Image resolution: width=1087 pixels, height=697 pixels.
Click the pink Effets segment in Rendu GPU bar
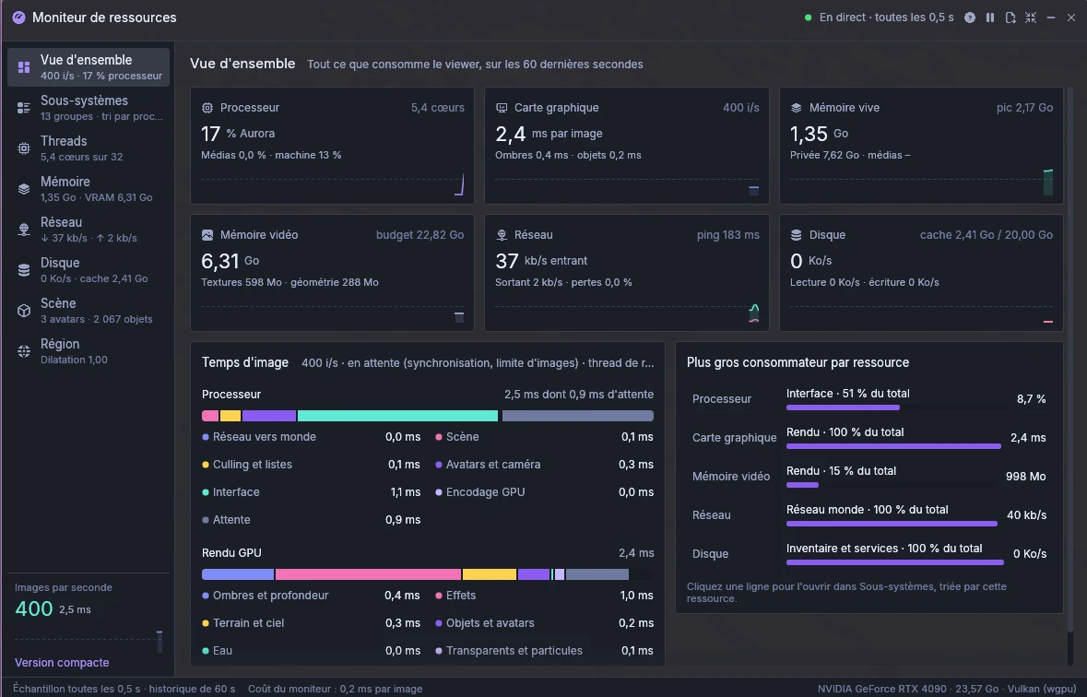(368, 574)
